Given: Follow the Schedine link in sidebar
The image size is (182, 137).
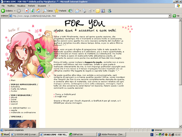Looking at the screenshot, I should [15, 87].
